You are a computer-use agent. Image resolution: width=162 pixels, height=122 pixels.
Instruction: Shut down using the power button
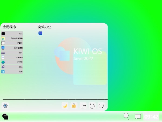click(x=101, y=106)
